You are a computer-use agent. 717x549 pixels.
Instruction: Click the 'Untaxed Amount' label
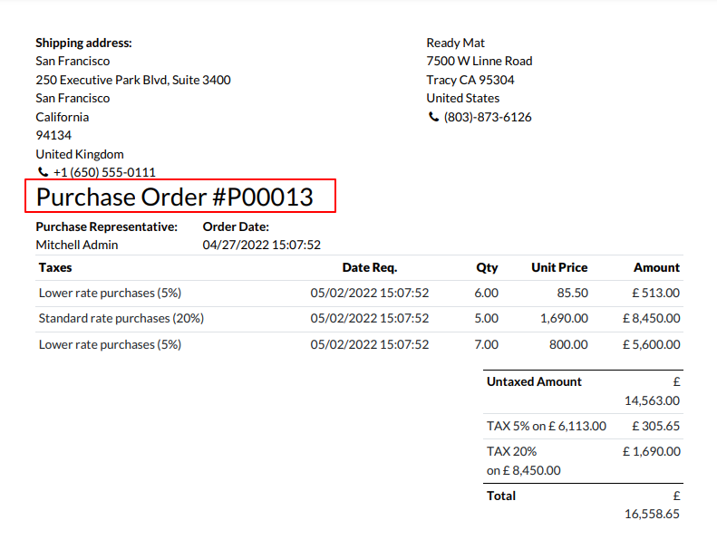(534, 381)
